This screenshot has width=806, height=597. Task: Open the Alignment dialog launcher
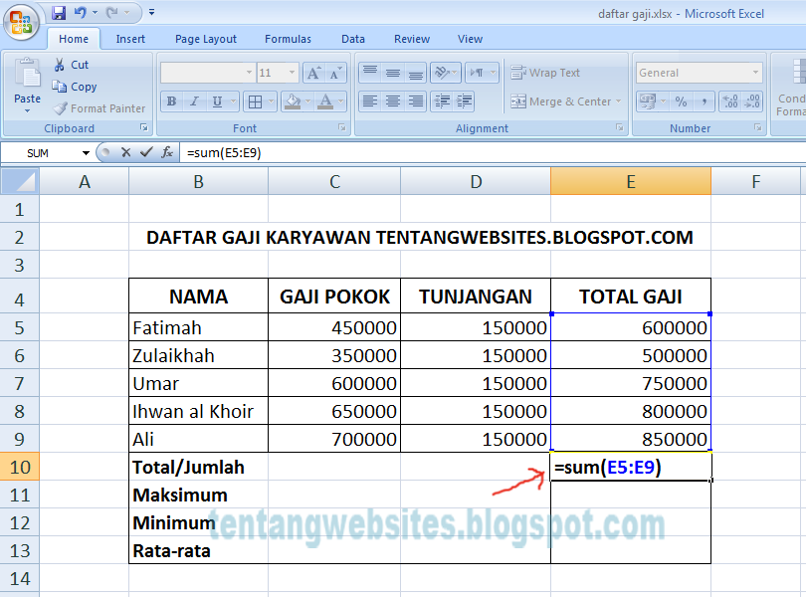point(619,127)
